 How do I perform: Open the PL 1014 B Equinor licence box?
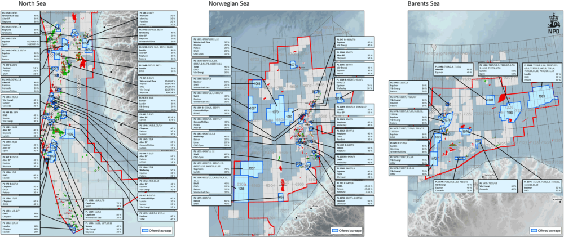tap(354, 83)
